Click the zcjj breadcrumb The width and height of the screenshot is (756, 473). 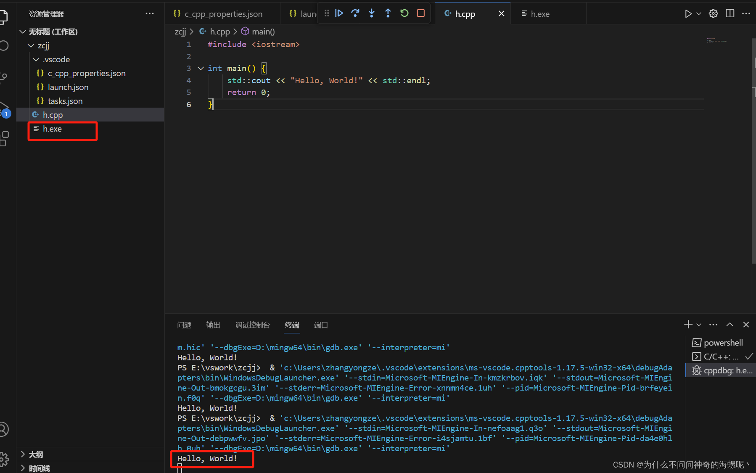point(180,32)
